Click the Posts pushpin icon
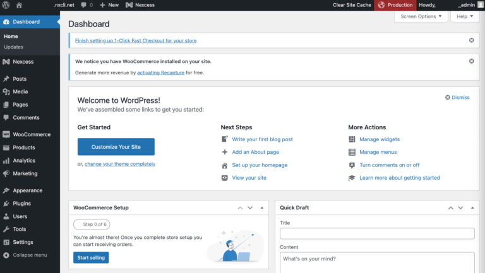The width and height of the screenshot is (485, 273). point(6,79)
